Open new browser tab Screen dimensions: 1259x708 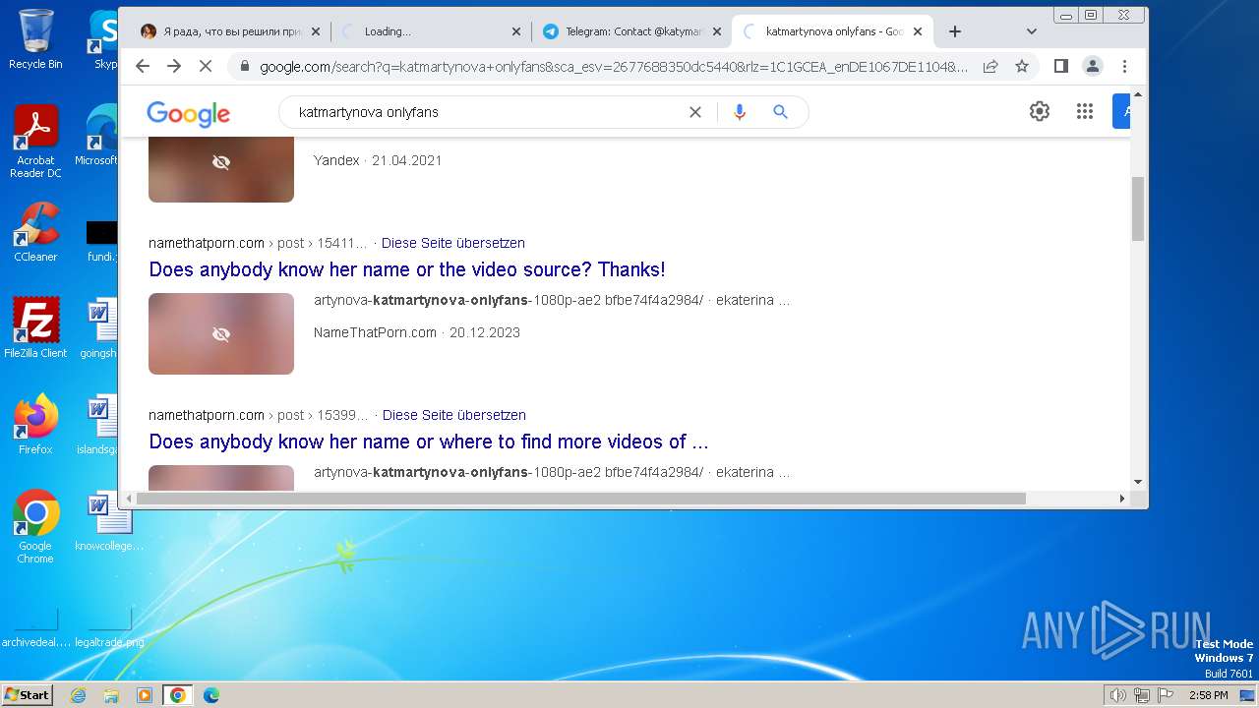click(x=954, y=31)
